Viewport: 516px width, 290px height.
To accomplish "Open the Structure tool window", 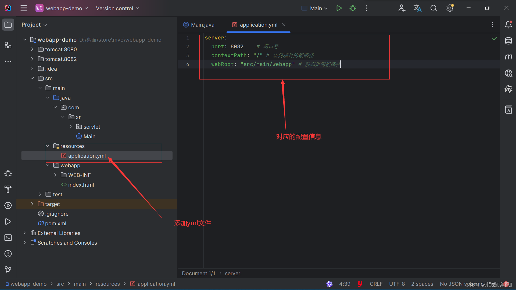I will pos(8,45).
